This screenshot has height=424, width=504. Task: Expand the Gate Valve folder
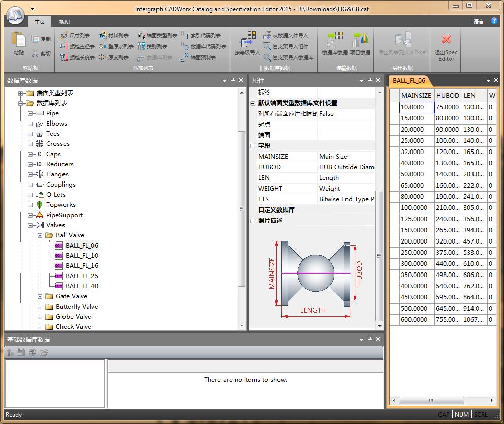pyautogui.click(x=40, y=296)
